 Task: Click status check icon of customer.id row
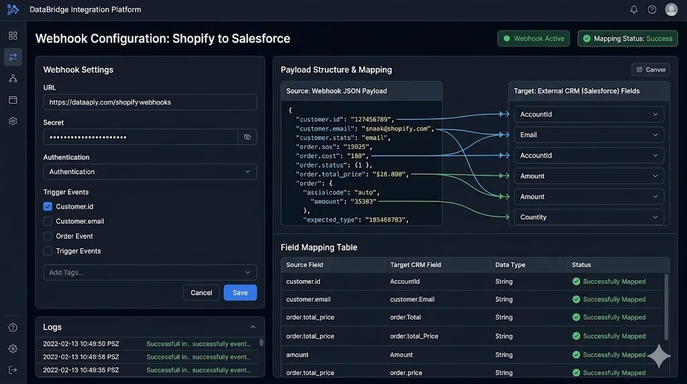click(x=576, y=281)
